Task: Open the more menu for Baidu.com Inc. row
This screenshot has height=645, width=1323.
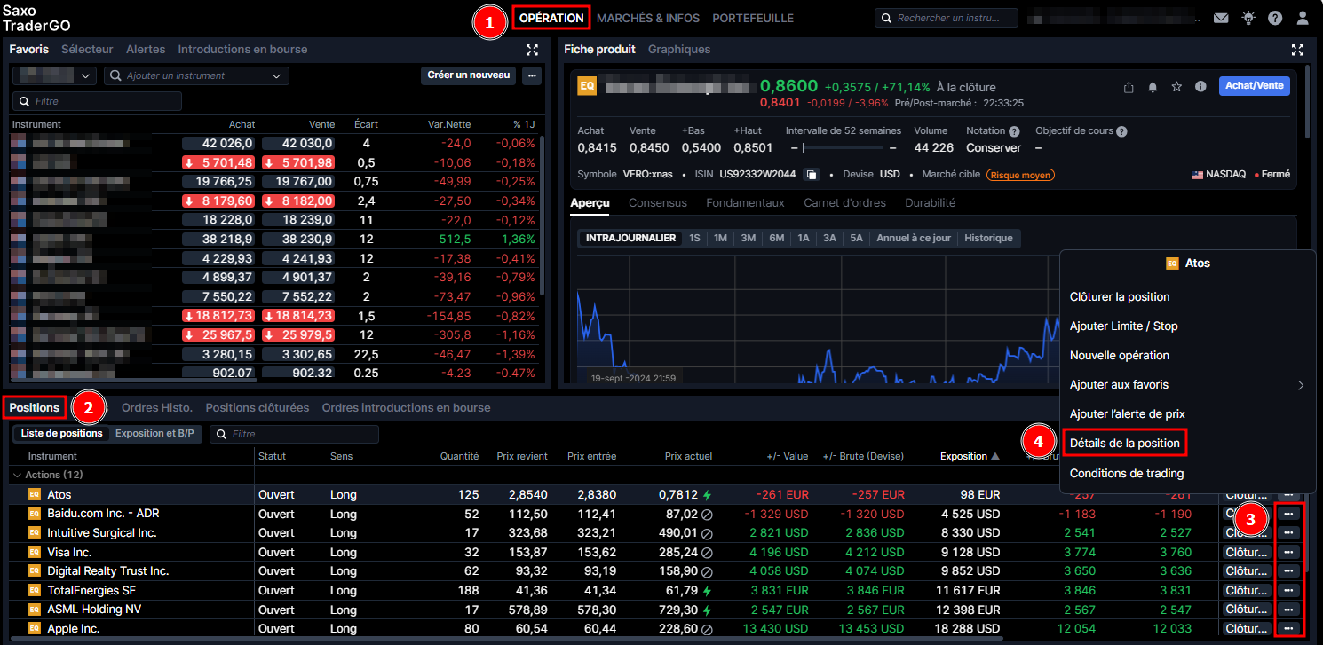Action: [x=1288, y=514]
